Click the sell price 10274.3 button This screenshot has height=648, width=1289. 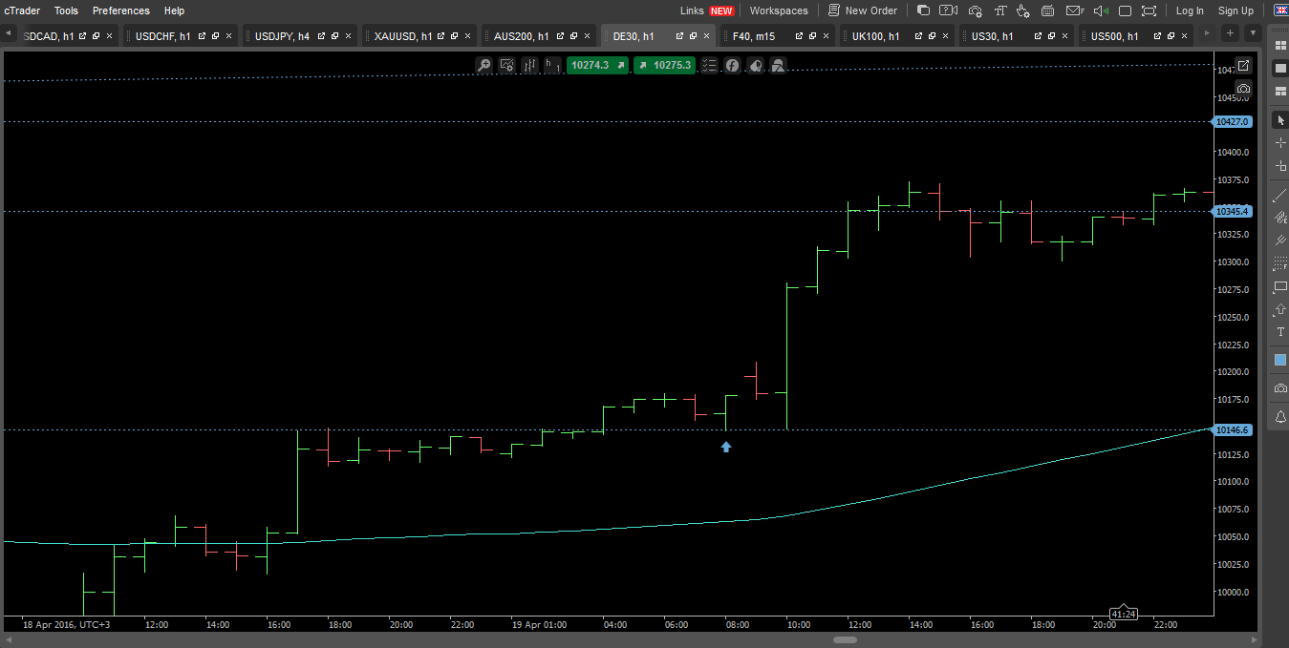597,65
